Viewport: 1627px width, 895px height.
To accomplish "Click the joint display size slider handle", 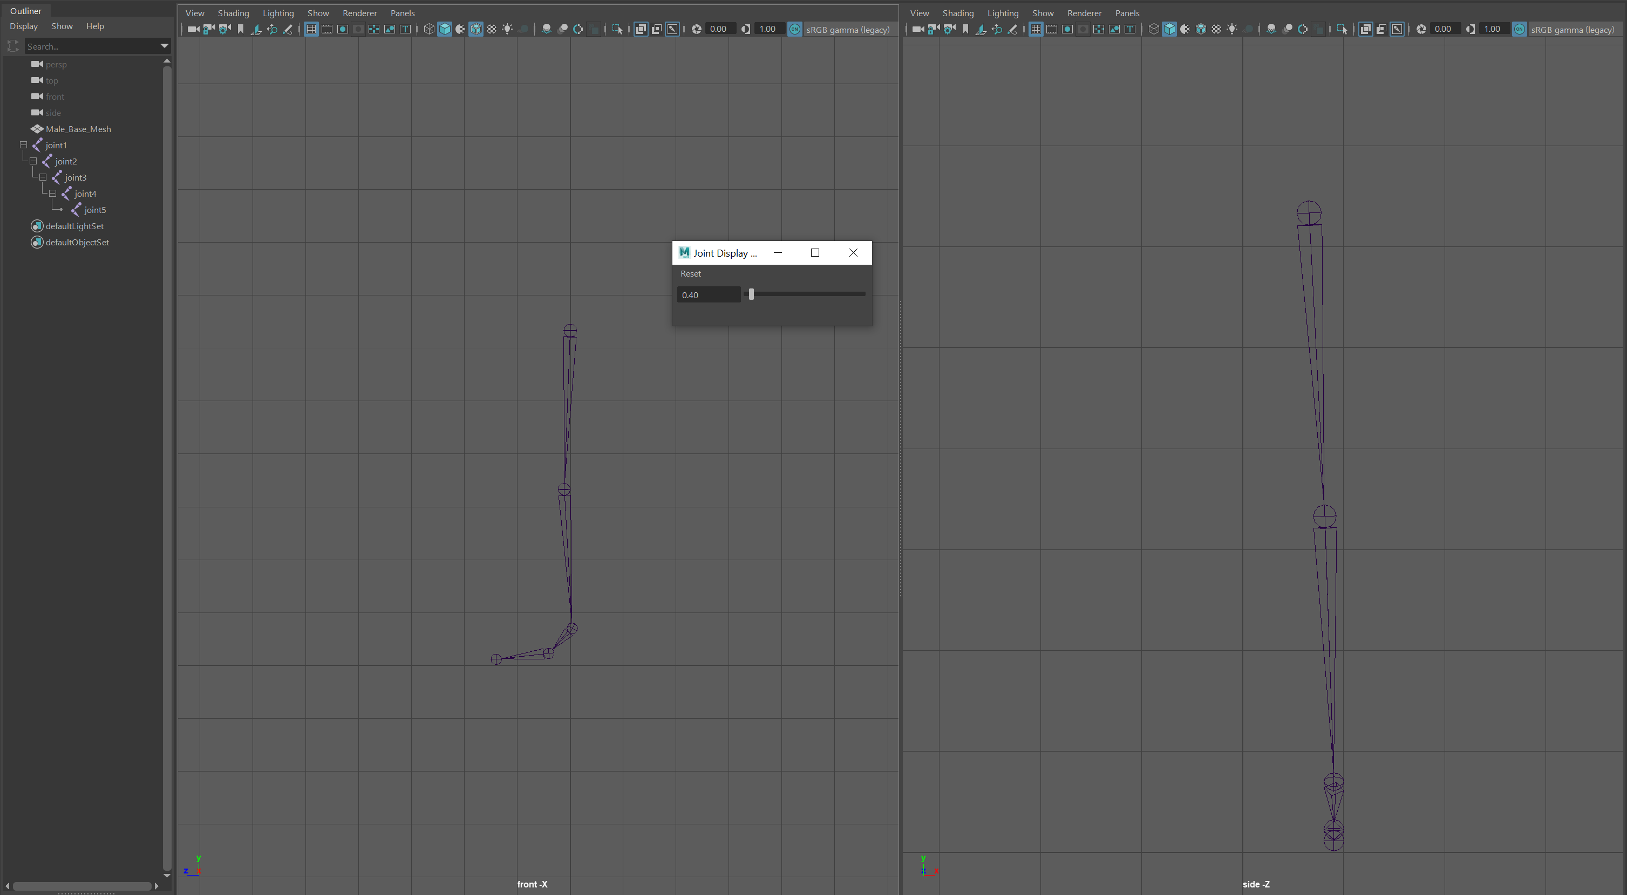I will [x=751, y=294].
